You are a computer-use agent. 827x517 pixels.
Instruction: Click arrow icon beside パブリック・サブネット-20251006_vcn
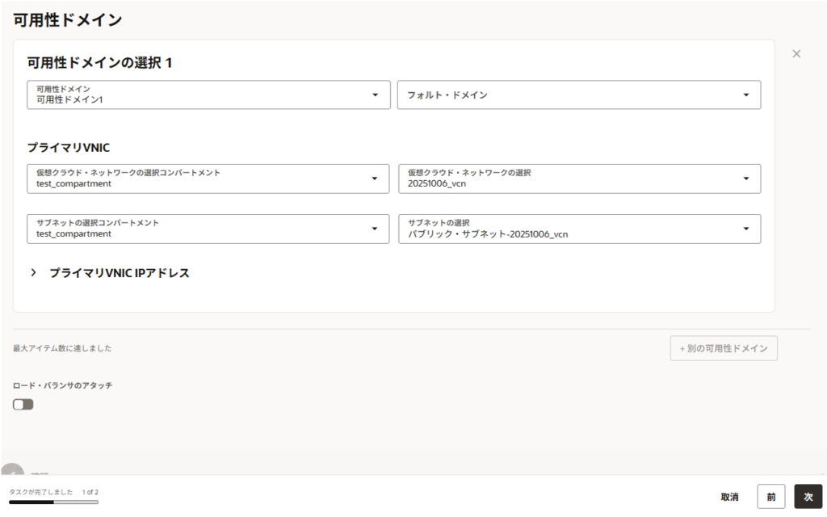coord(745,229)
